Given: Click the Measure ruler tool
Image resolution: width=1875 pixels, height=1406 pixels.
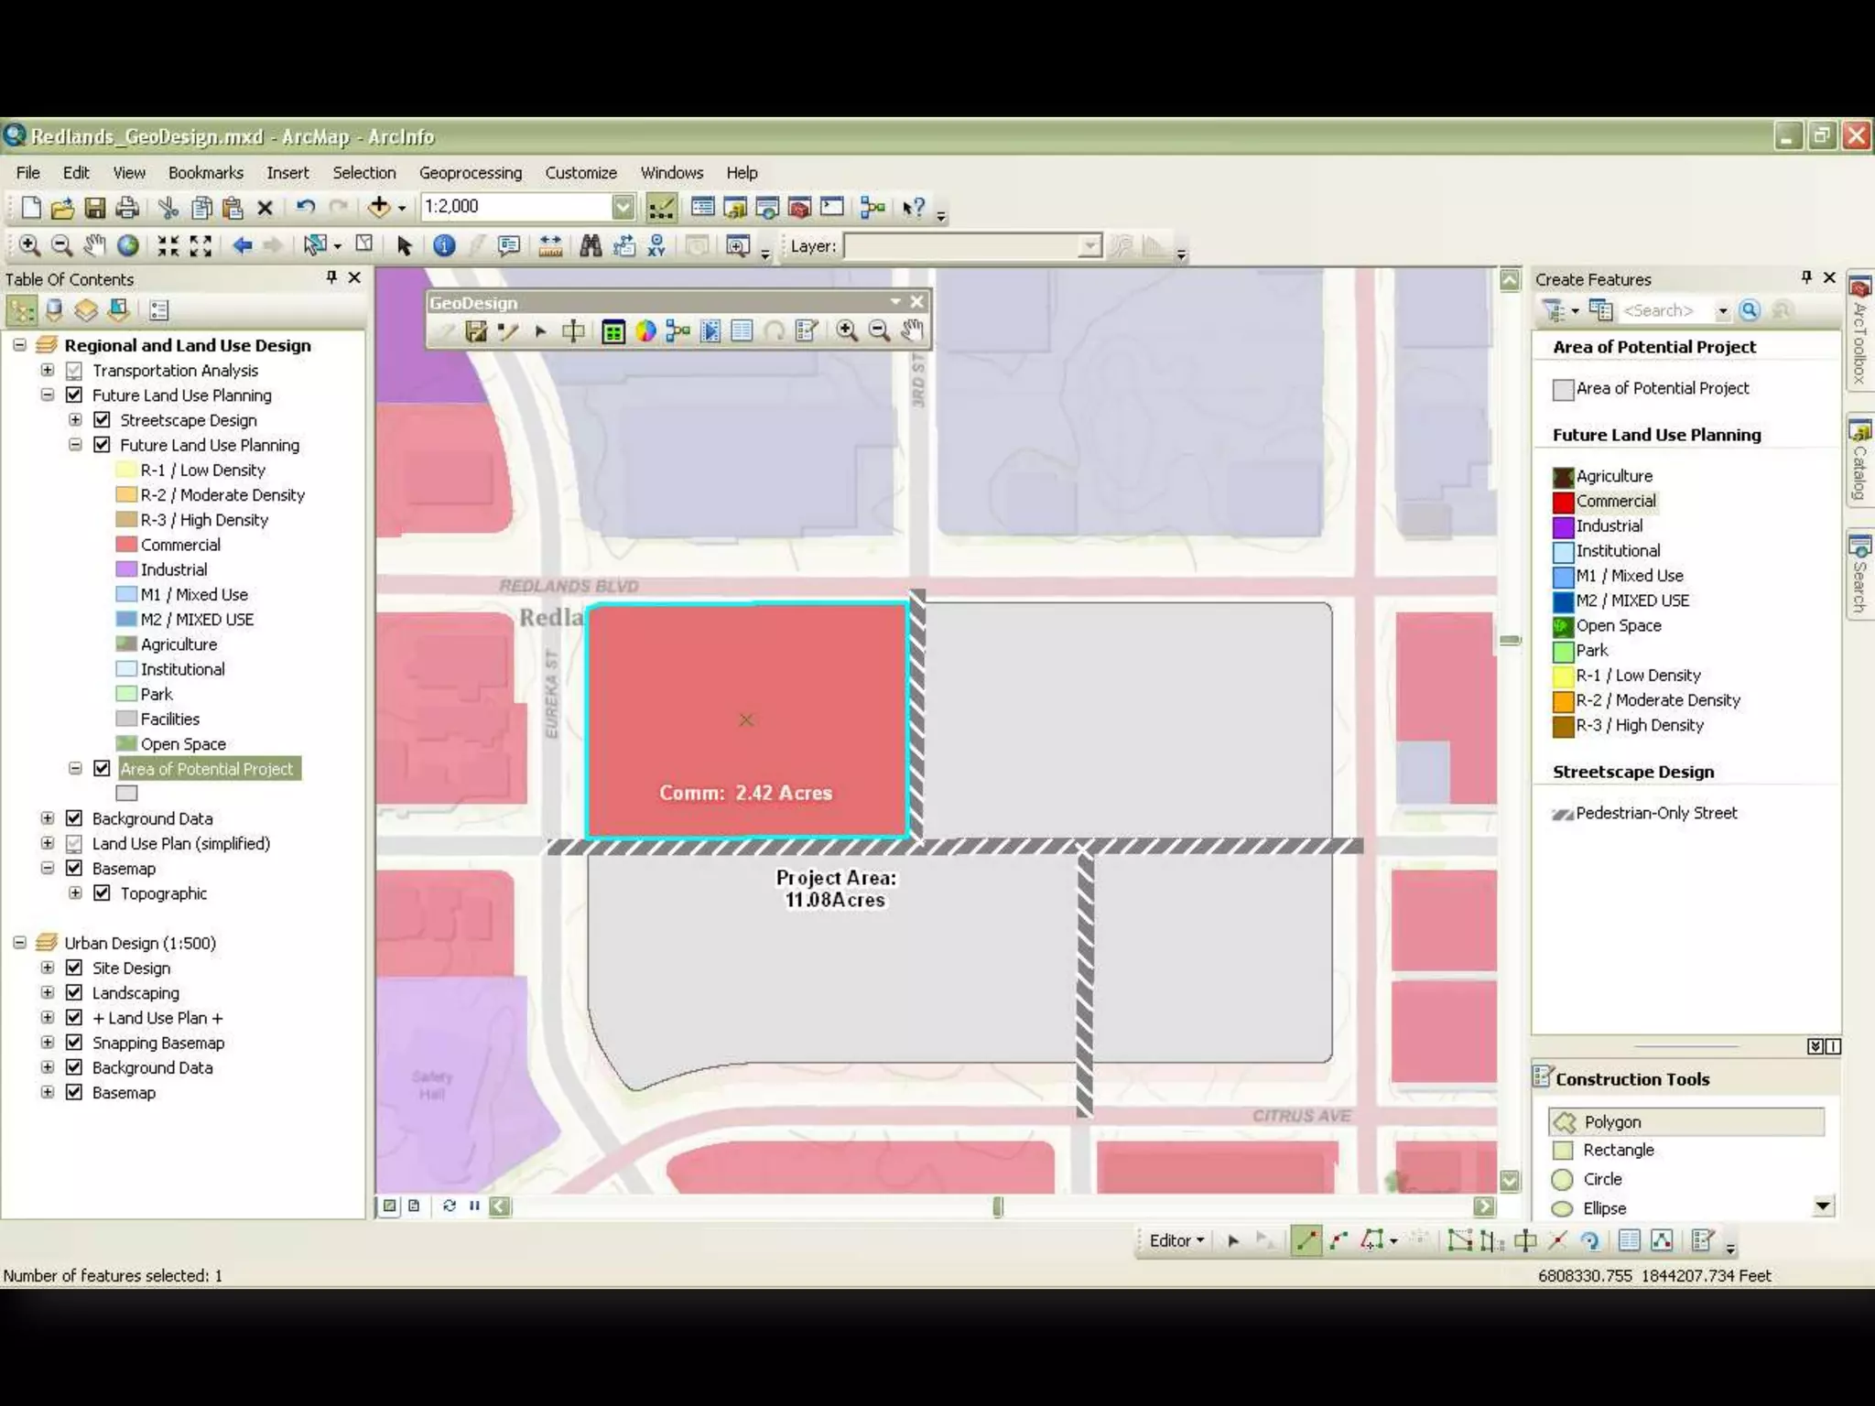Looking at the screenshot, I should click(x=550, y=245).
